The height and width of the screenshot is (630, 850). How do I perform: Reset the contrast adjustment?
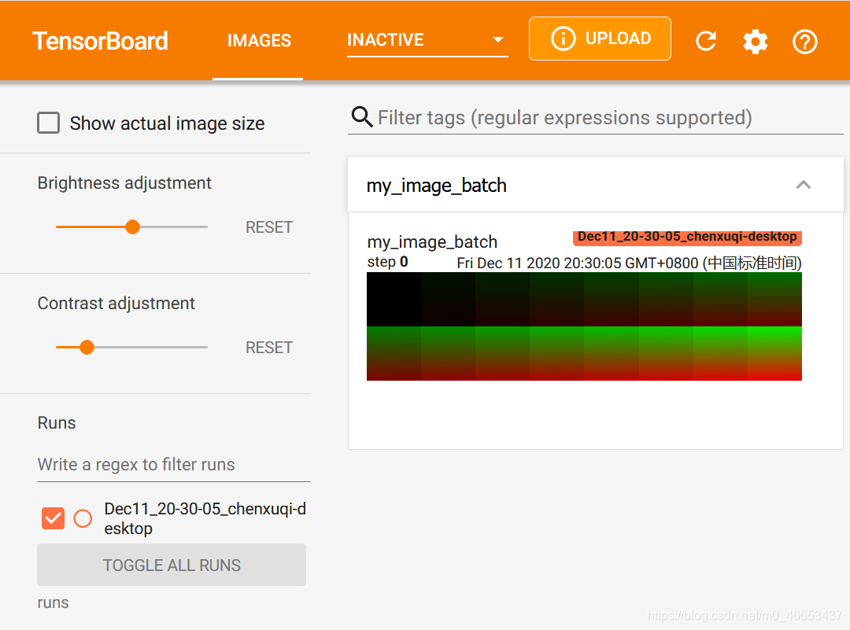pos(269,347)
